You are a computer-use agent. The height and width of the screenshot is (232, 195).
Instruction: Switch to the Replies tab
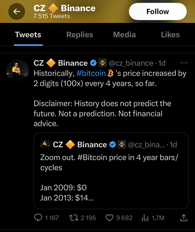(x=80, y=35)
